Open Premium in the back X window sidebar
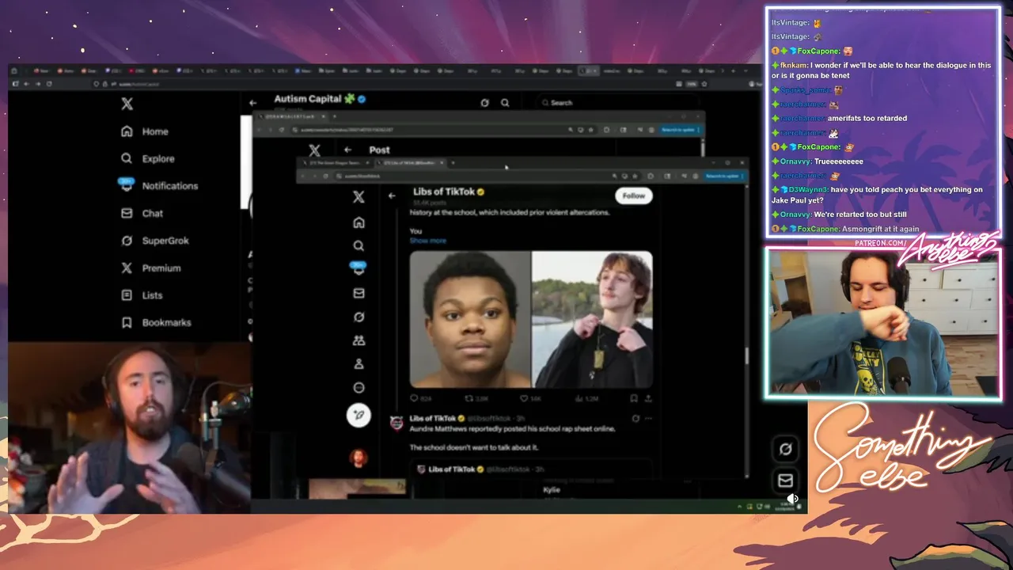This screenshot has width=1013, height=570. 151,268
